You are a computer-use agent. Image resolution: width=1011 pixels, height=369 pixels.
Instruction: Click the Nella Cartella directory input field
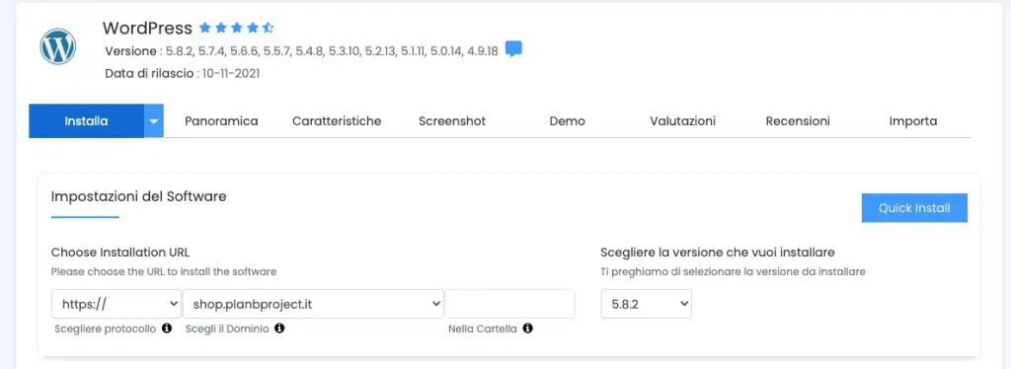(x=510, y=304)
